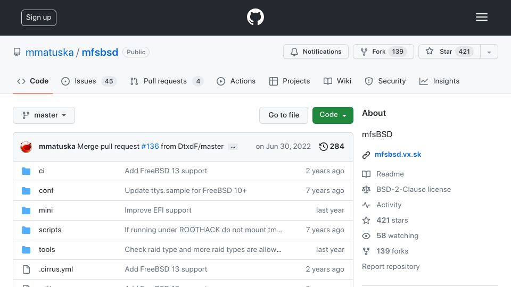Open the Readme link in About
511x287 pixels.
[383, 174]
